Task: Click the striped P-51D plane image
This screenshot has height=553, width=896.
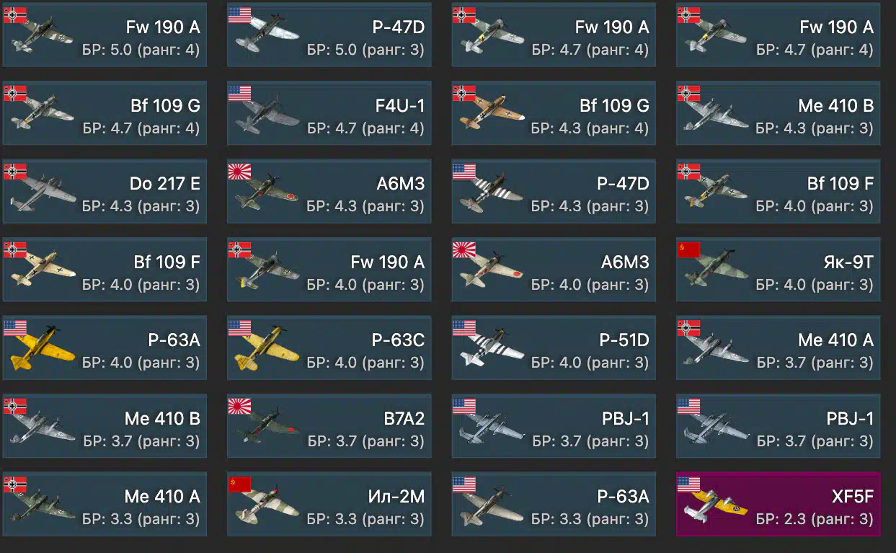Action: 491,349
